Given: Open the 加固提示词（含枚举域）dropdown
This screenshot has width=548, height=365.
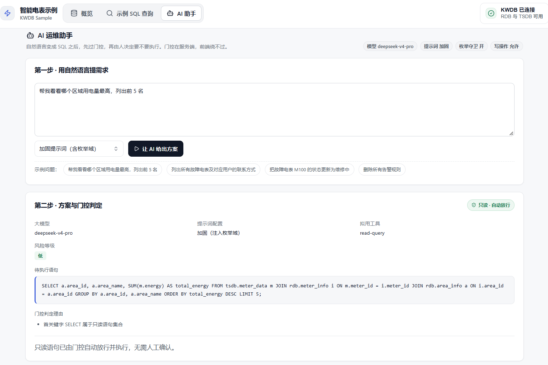Looking at the screenshot, I should [x=79, y=149].
